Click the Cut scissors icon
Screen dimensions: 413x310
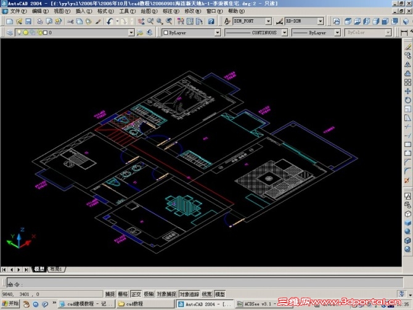click(x=70, y=22)
